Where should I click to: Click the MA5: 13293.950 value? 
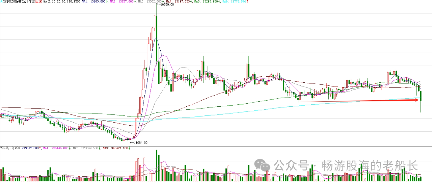[207, 2]
